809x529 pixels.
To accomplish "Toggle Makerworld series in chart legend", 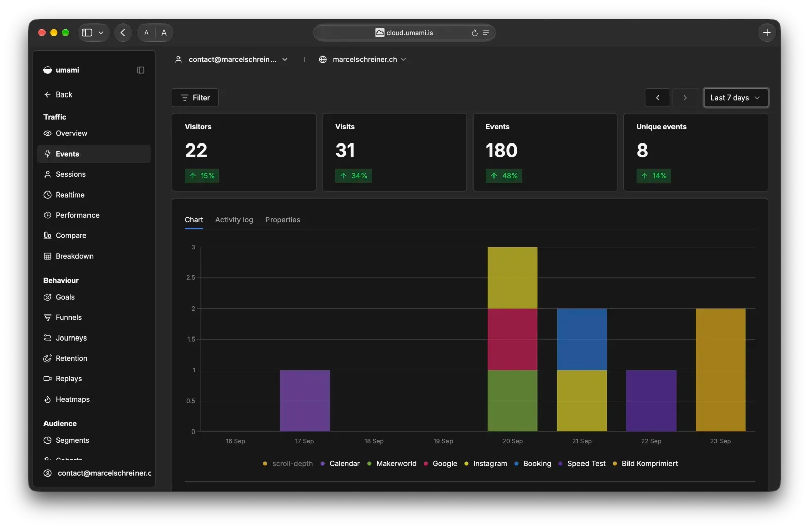I will [392, 464].
